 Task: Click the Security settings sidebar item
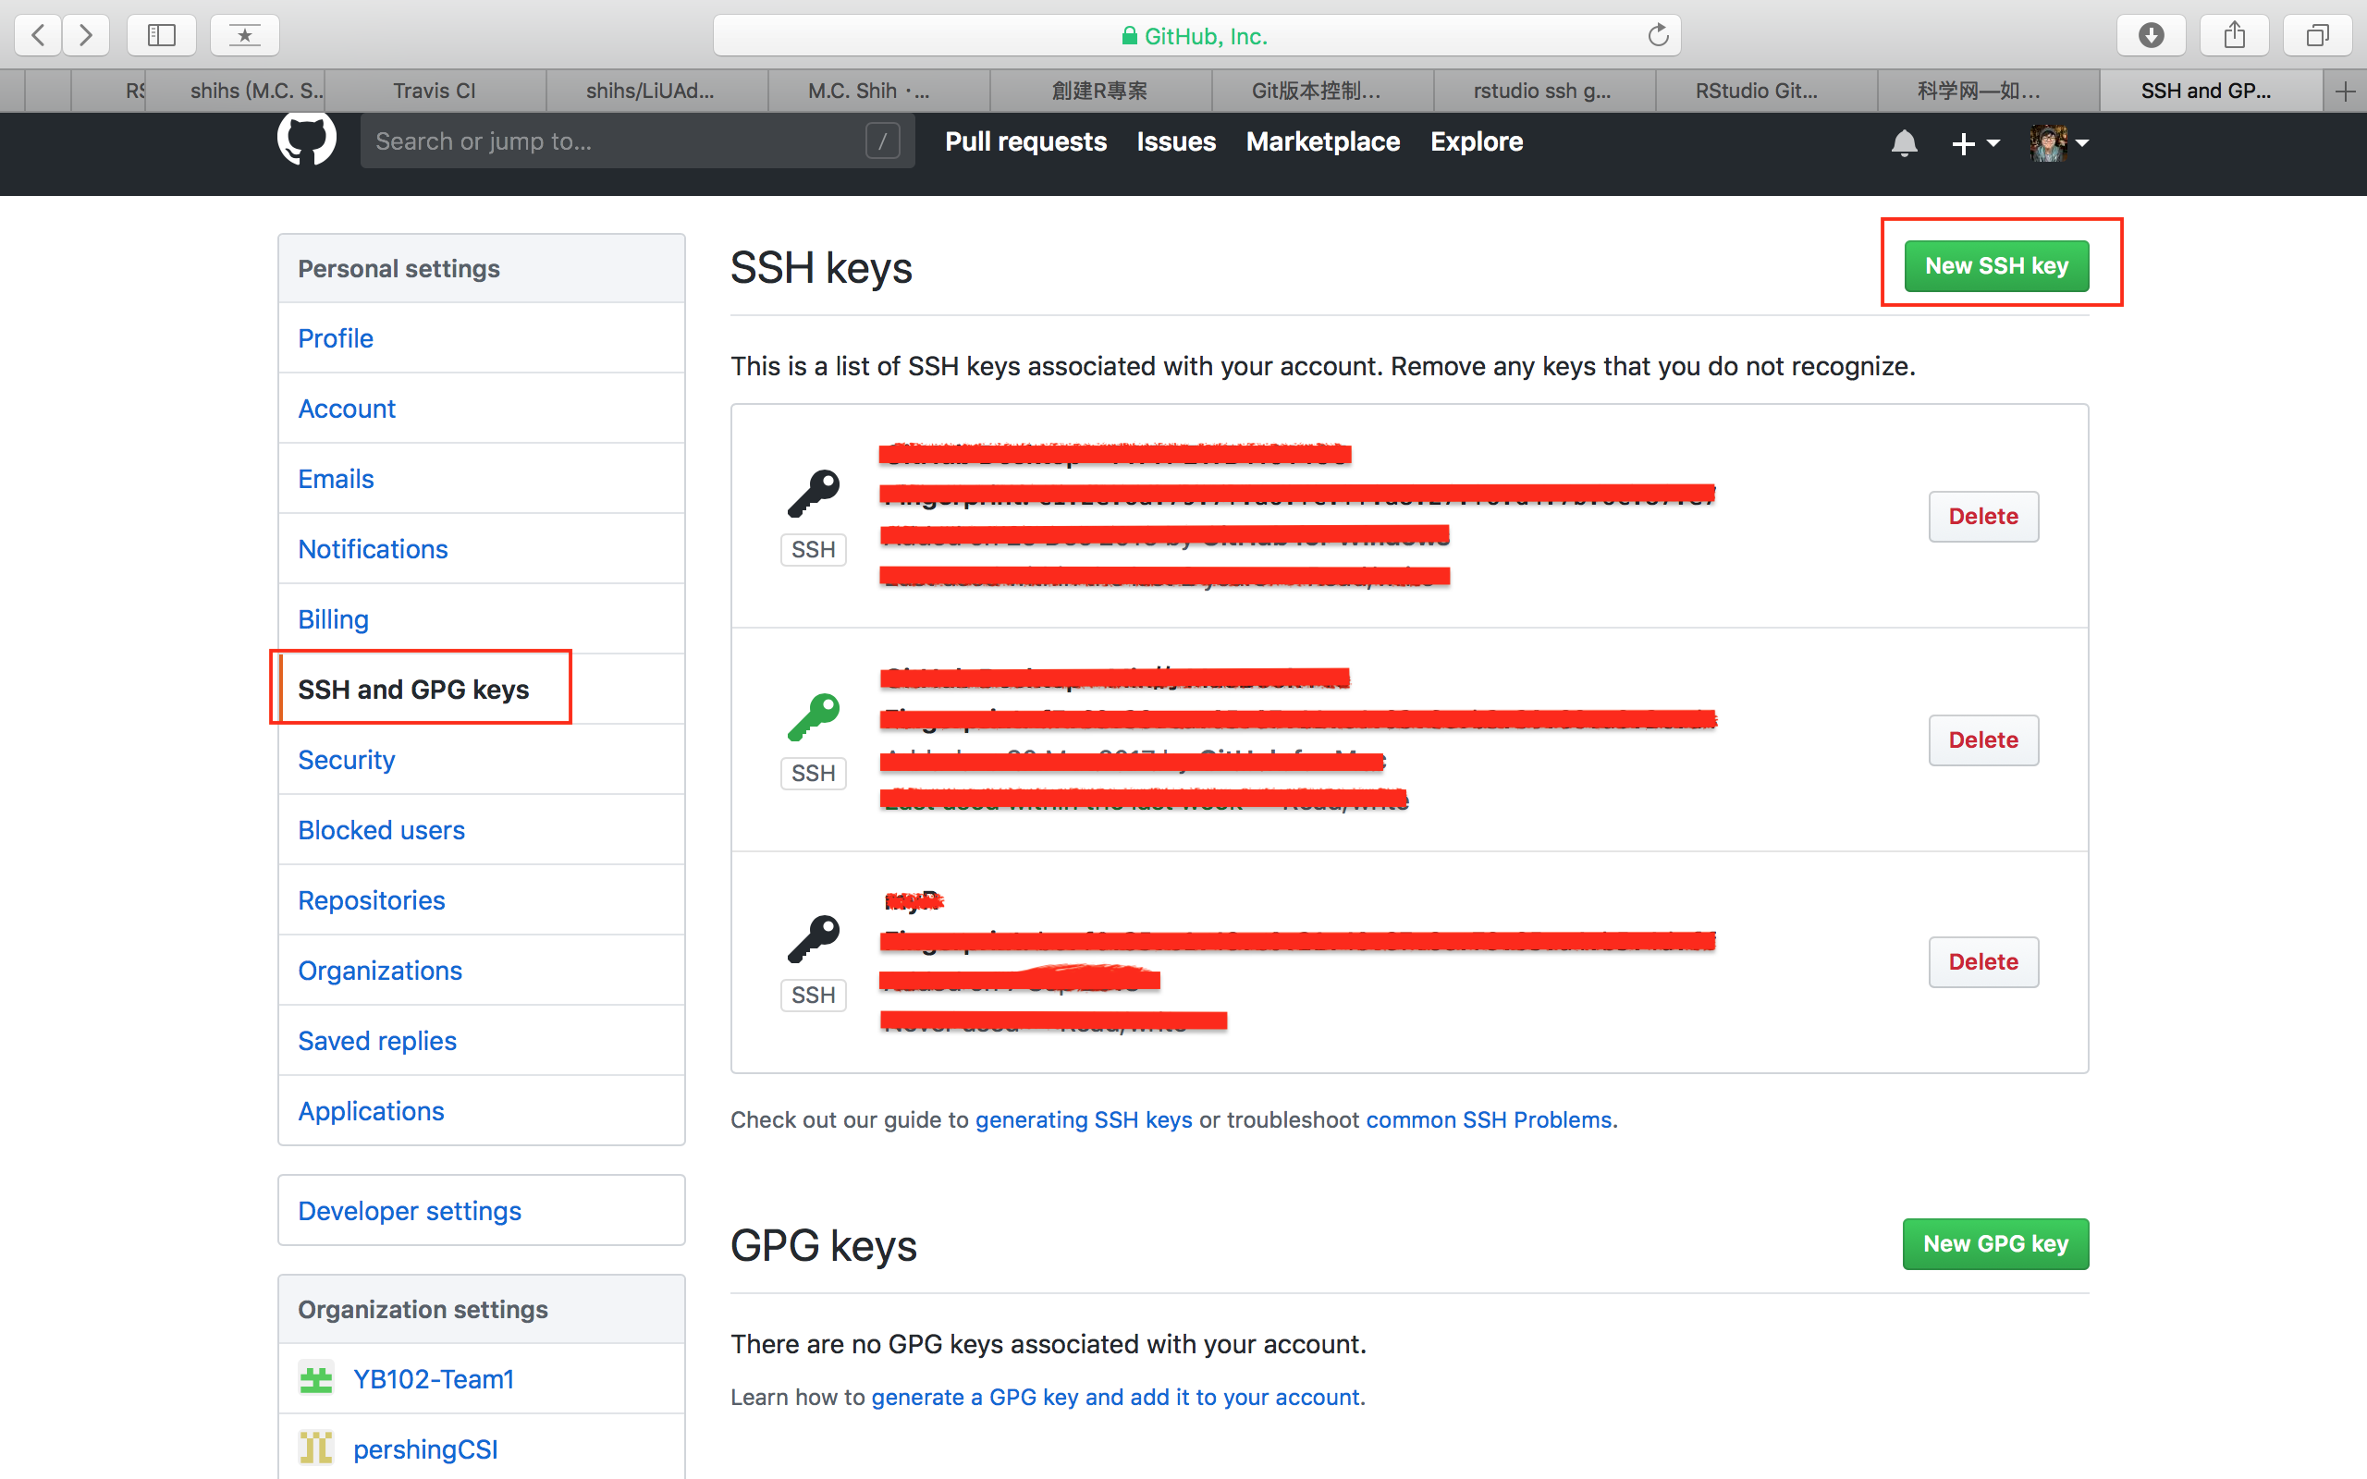[x=348, y=760]
